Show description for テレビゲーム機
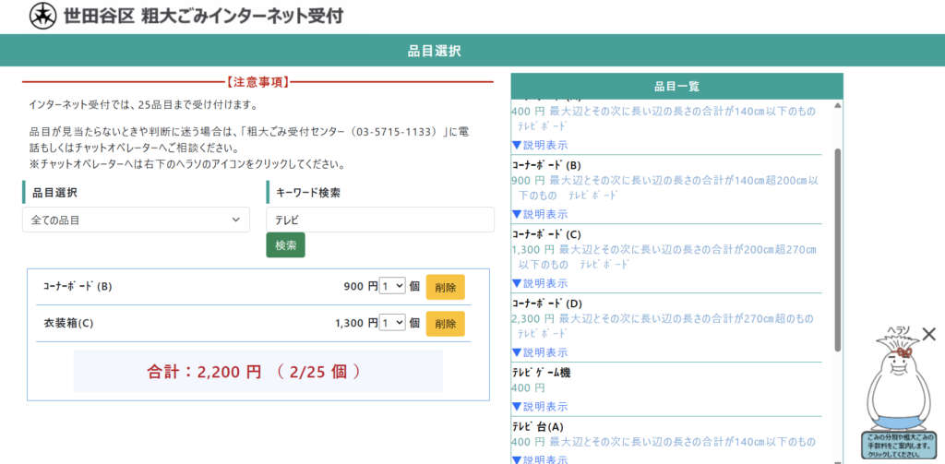Image resolution: width=945 pixels, height=464 pixels. pos(540,406)
